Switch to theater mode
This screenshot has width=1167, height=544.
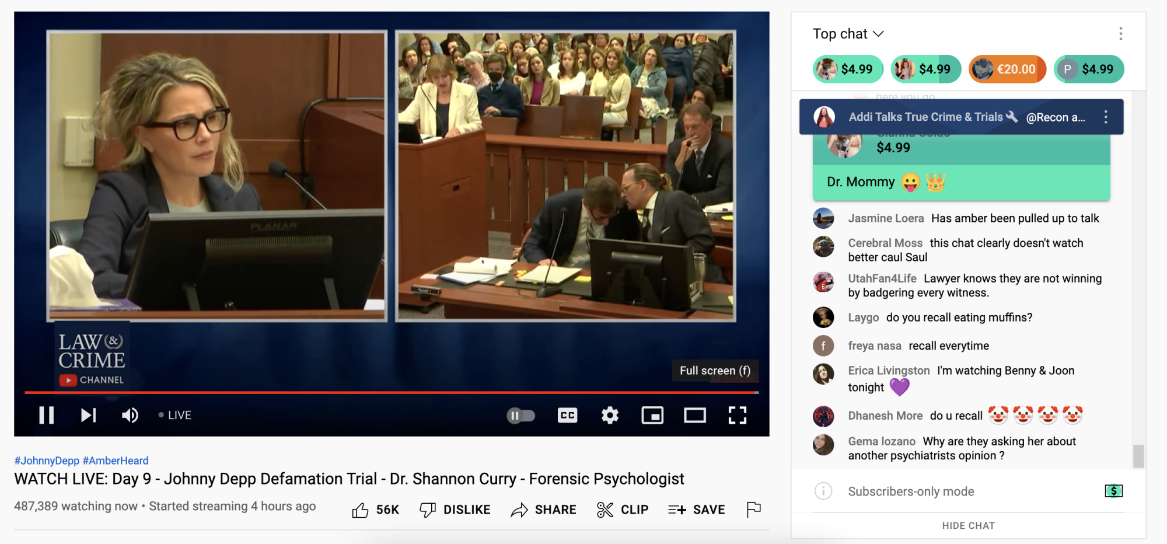(x=695, y=415)
